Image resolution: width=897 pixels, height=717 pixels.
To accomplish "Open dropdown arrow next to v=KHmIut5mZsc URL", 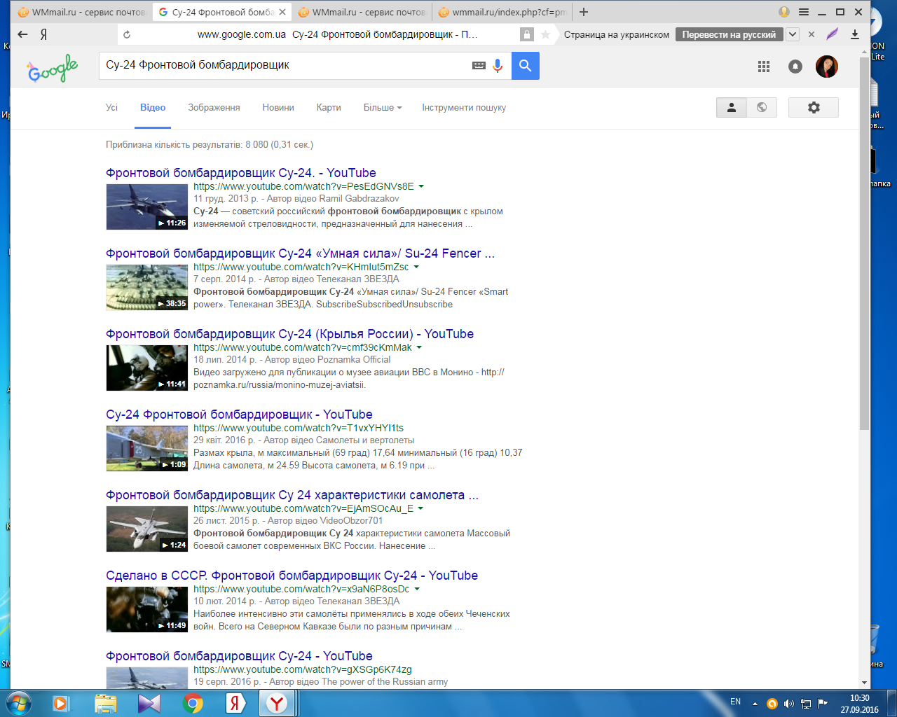I will (416, 267).
